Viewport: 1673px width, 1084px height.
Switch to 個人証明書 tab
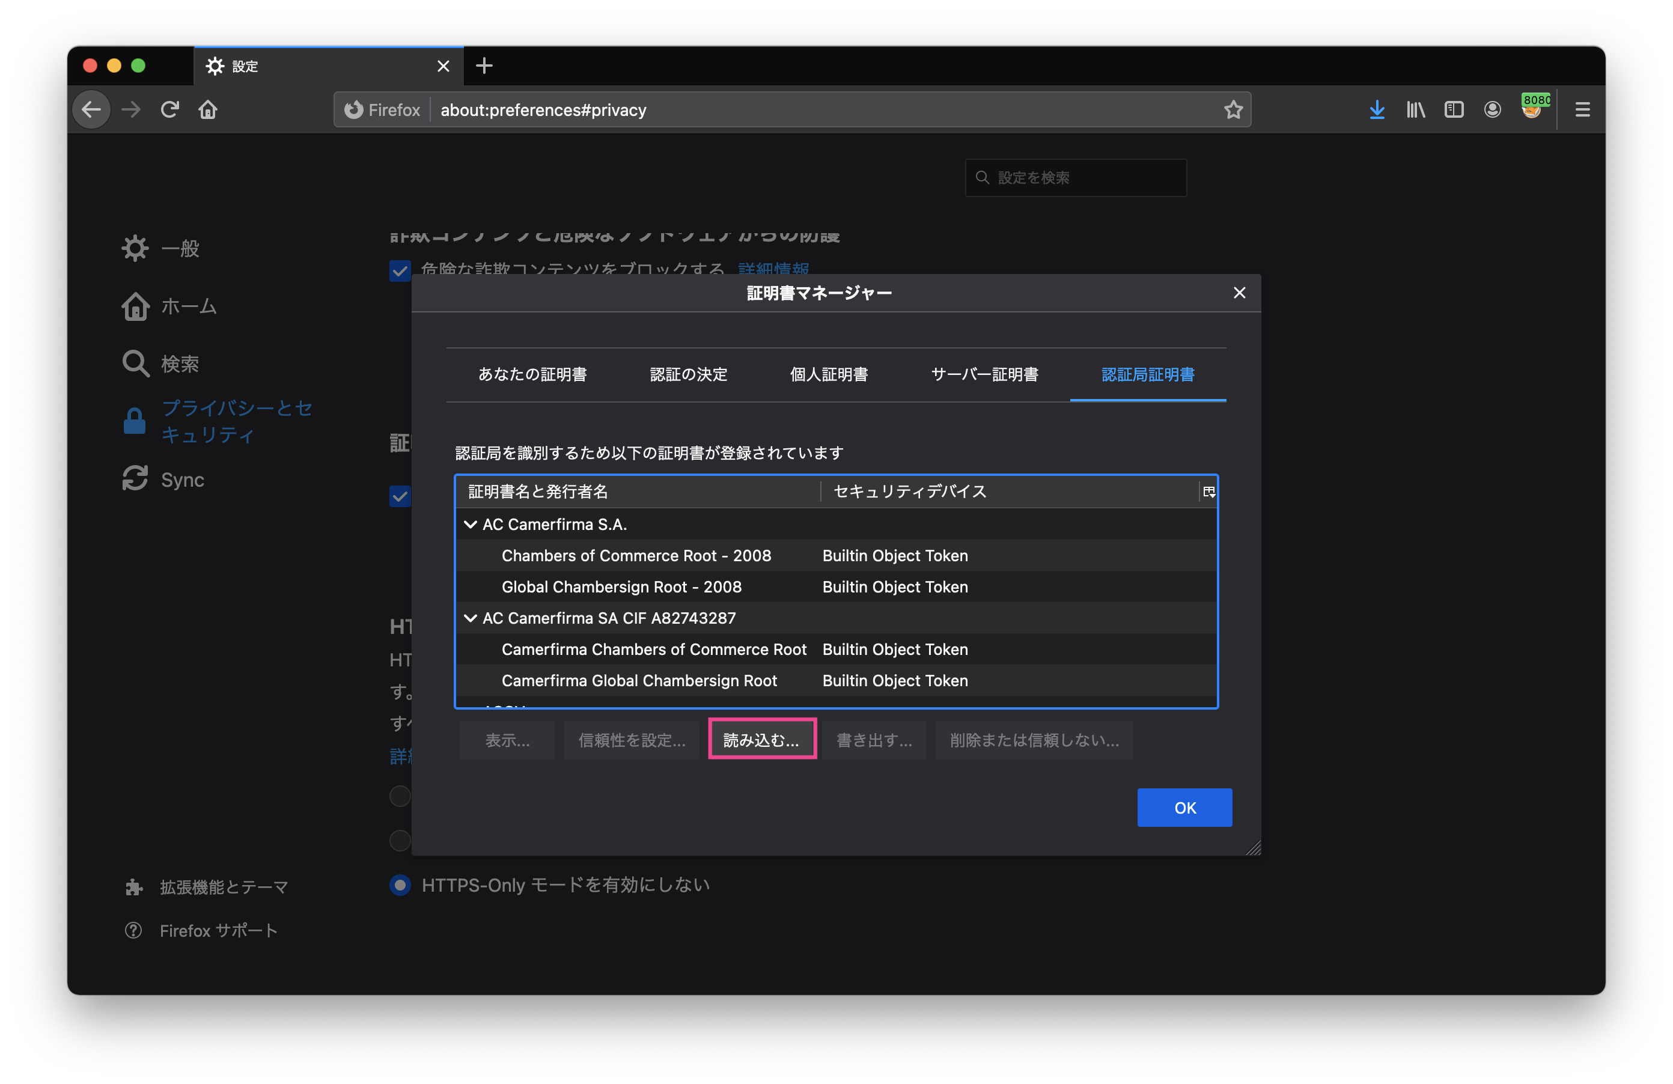(829, 375)
